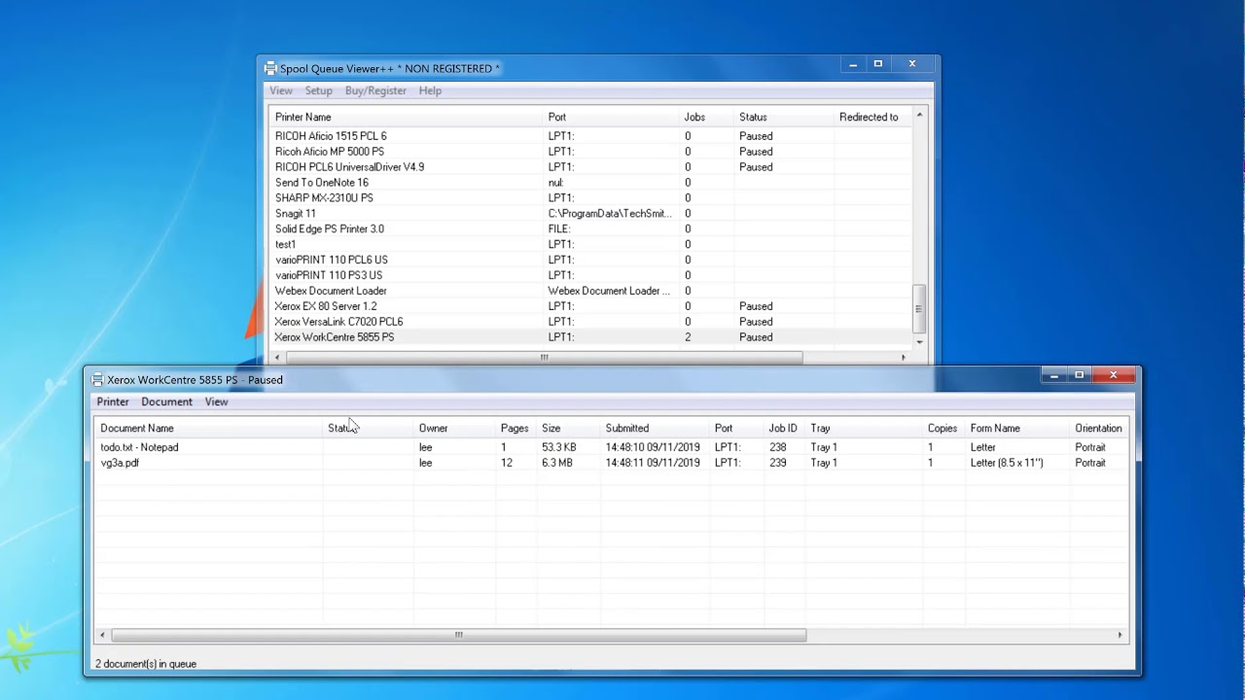Screen dimensions: 1245x700
Task: Click the Redirected to column header
Action: pyautogui.click(x=871, y=117)
